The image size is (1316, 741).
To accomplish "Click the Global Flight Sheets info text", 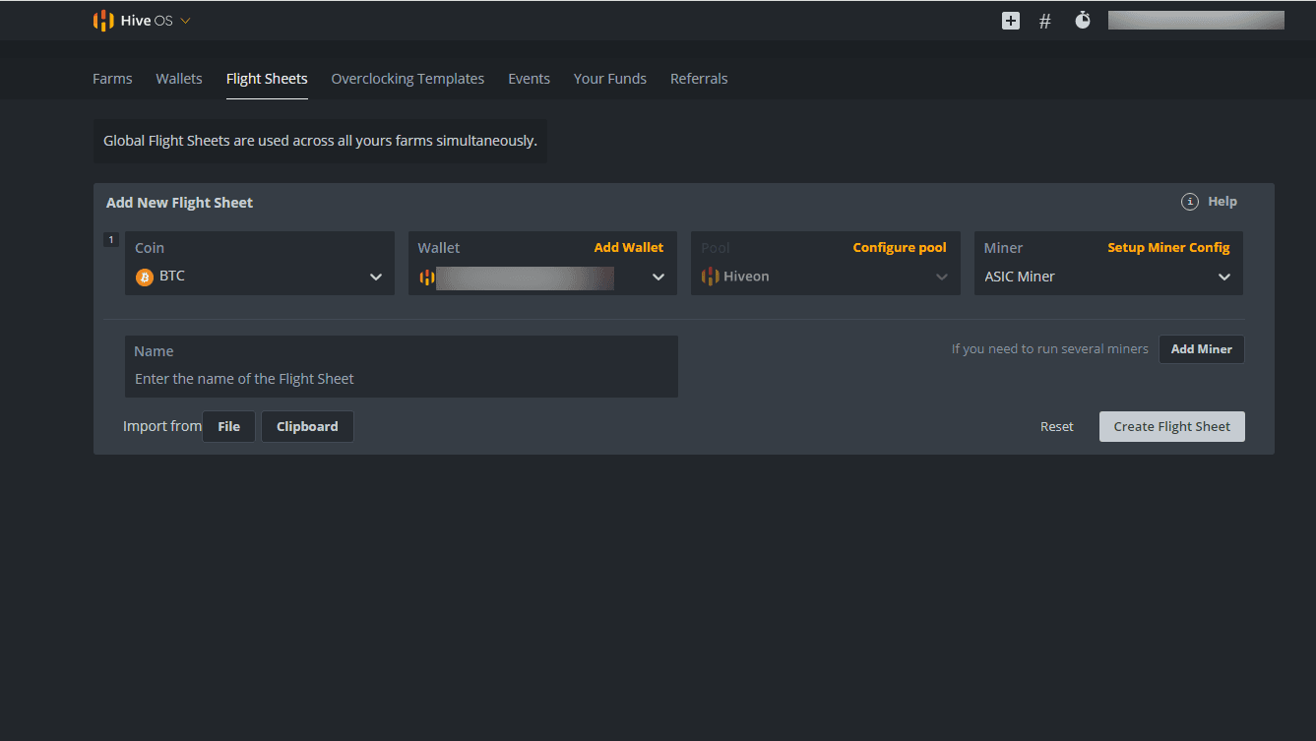I will click(320, 141).
